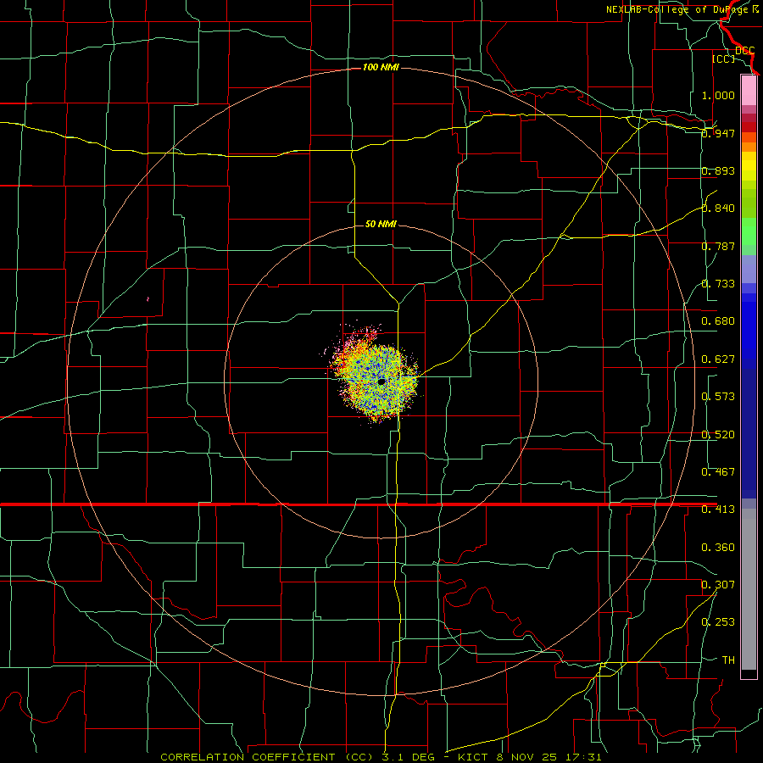Pick the bright green swatch in the color bar
Viewport: 763px width, 763px height.
pos(749,231)
